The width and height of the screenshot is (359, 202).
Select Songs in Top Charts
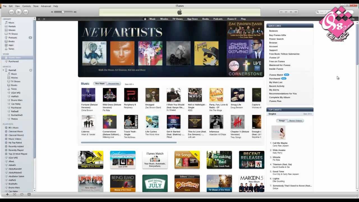coord(282,121)
